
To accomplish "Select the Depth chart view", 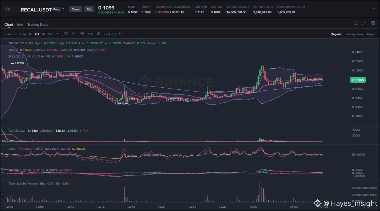I will (x=371, y=34).
